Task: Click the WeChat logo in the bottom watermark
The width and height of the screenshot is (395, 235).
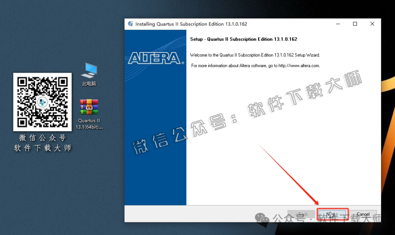Action: pos(265,219)
